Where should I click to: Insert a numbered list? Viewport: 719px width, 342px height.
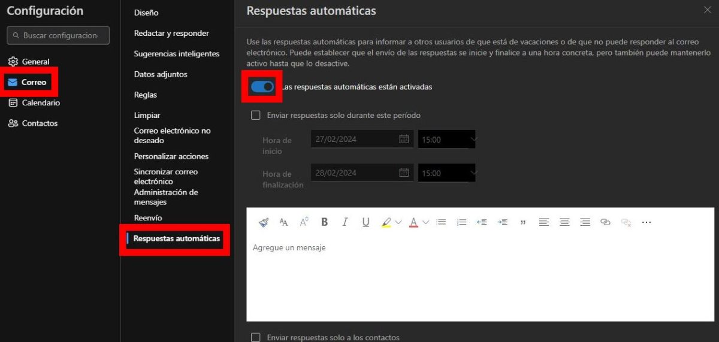(461, 222)
